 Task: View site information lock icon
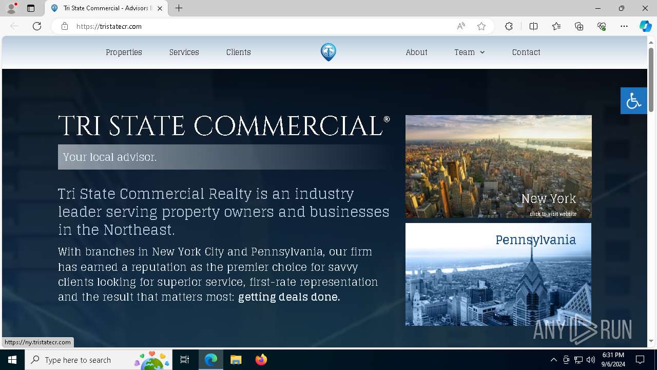click(65, 26)
